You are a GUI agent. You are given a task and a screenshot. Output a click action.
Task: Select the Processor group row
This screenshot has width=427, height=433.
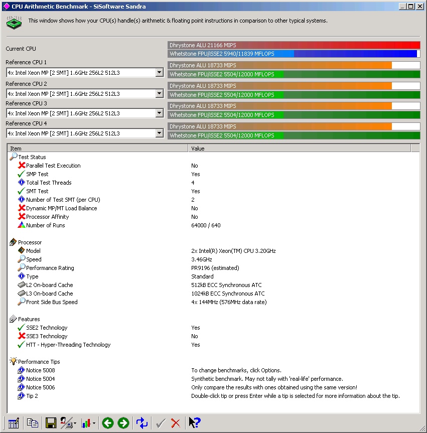point(30,242)
